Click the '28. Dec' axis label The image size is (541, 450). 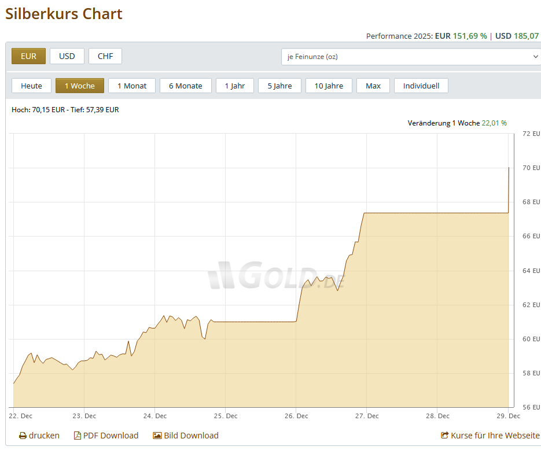click(x=437, y=416)
